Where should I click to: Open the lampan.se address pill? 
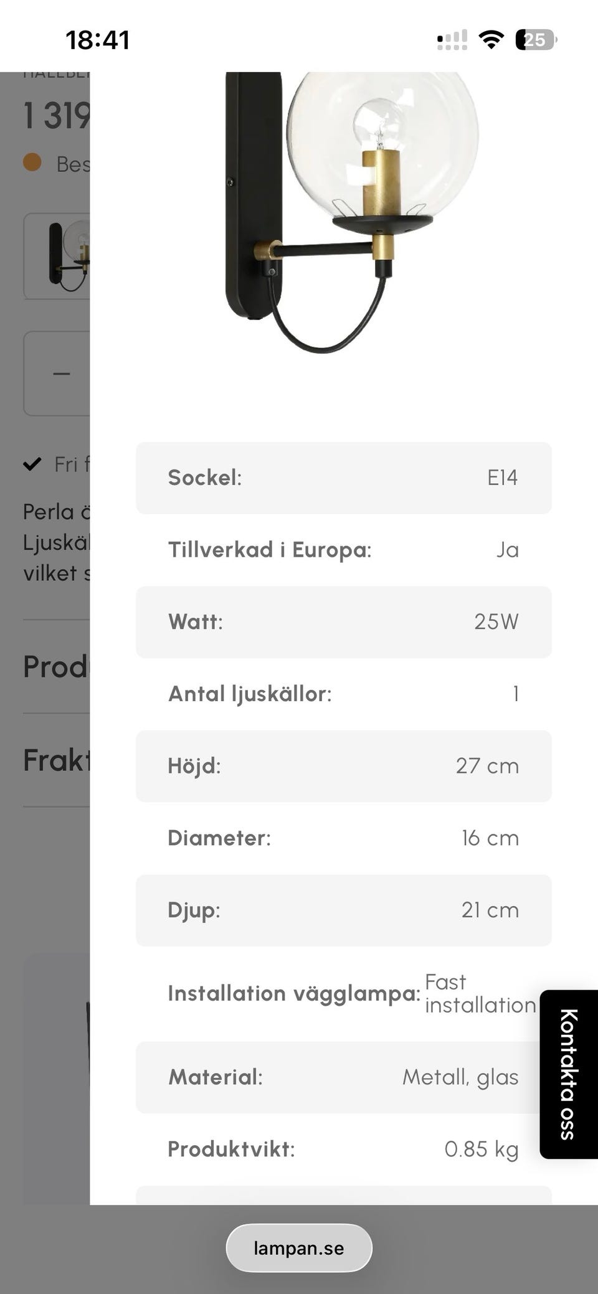[299, 1248]
